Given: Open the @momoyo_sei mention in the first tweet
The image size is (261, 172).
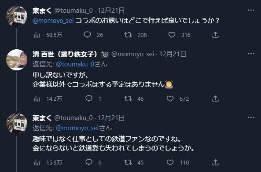Looking at the screenshot, I should click(53, 21).
